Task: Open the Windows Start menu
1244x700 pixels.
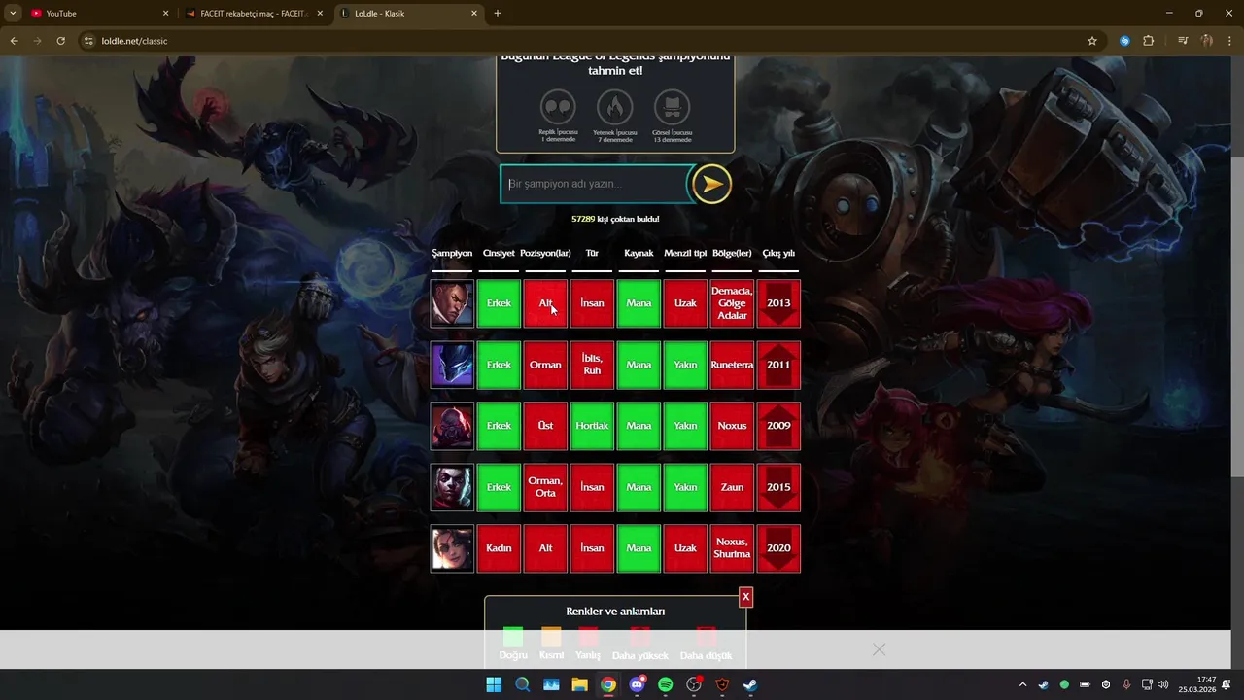Action: (494, 684)
